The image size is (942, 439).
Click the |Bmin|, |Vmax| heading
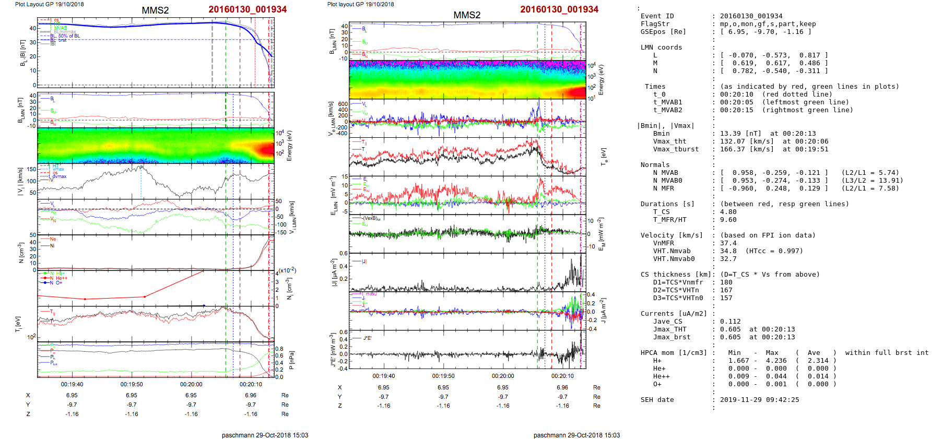(665, 126)
